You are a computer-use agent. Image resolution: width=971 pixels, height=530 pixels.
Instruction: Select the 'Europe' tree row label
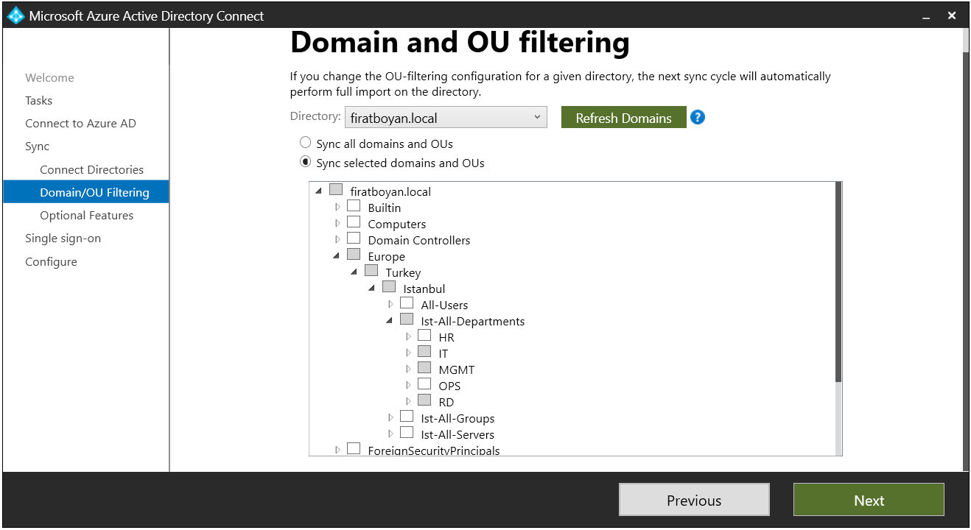point(386,256)
